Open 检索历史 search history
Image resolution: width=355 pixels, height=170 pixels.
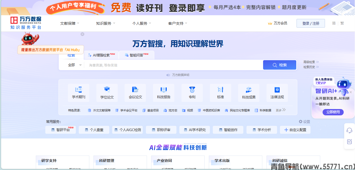coord(311,67)
